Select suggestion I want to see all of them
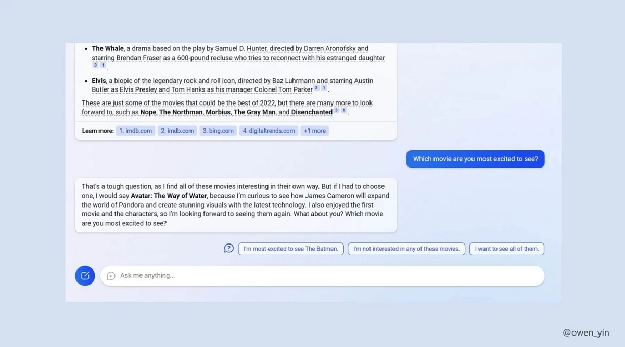Screen dimensions: 625x347 (x=506, y=249)
